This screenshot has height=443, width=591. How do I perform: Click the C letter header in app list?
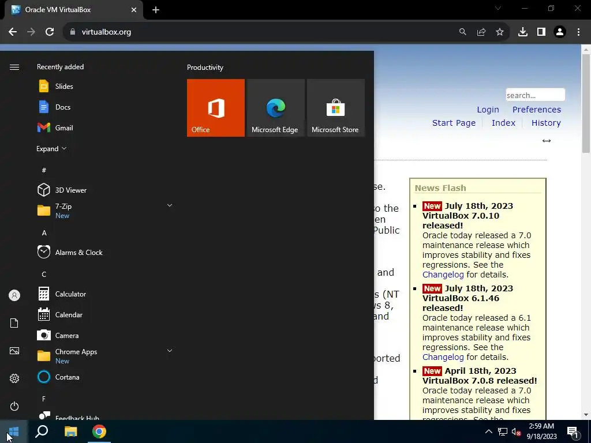[44, 274]
